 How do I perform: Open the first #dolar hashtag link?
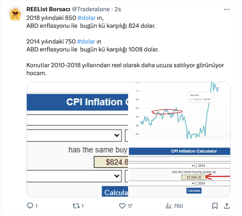(x=86, y=17)
